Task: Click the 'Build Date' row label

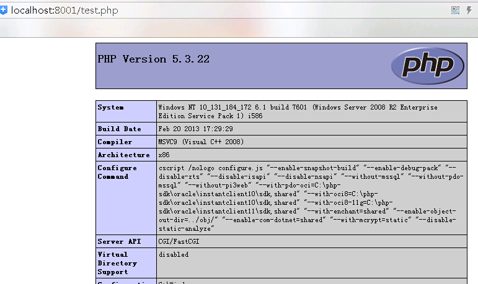Action: pyautogui.click(x=119, y=129)
